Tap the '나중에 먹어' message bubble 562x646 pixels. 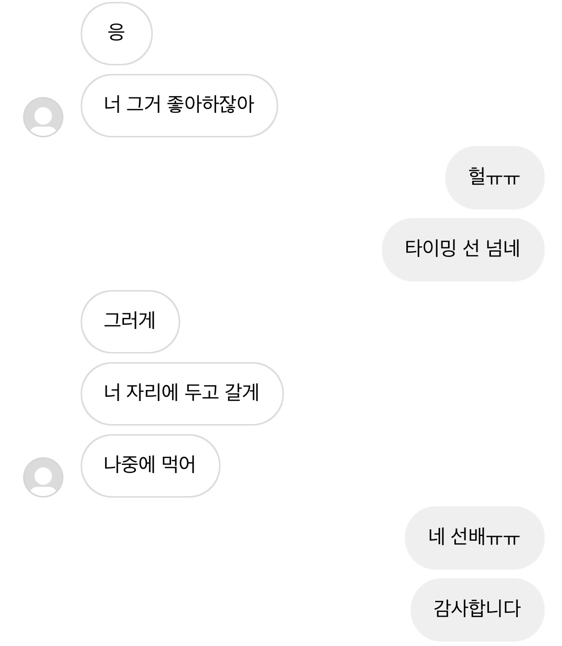150,466
